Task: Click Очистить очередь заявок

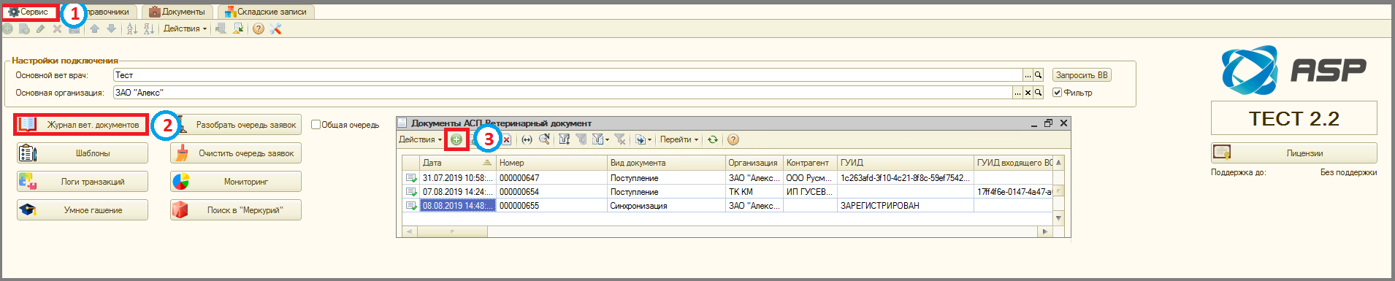Action: (236, 153)
